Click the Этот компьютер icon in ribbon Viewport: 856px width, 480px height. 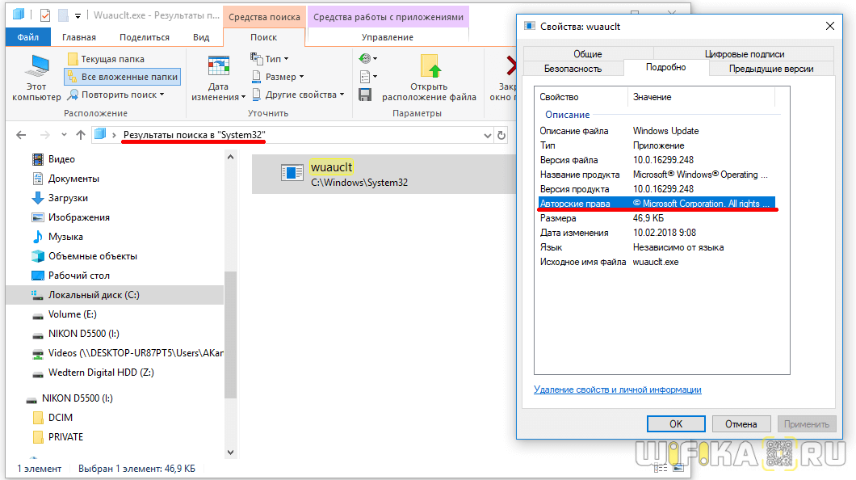[36, 69]
